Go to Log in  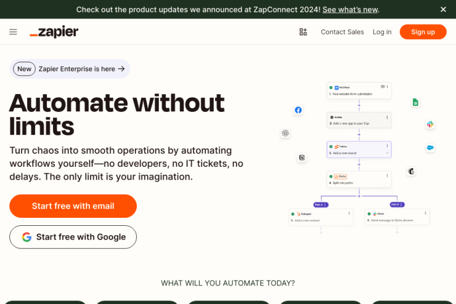click(382, 32)
